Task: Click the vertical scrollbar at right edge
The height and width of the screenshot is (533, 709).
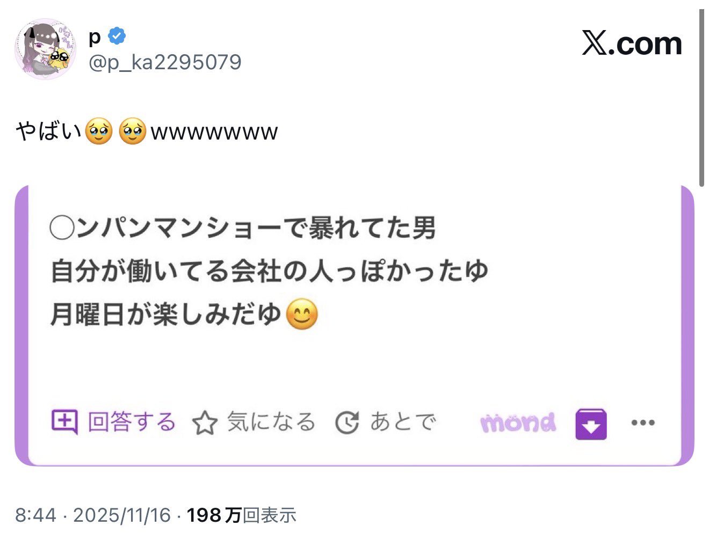Action: point(701,98)
